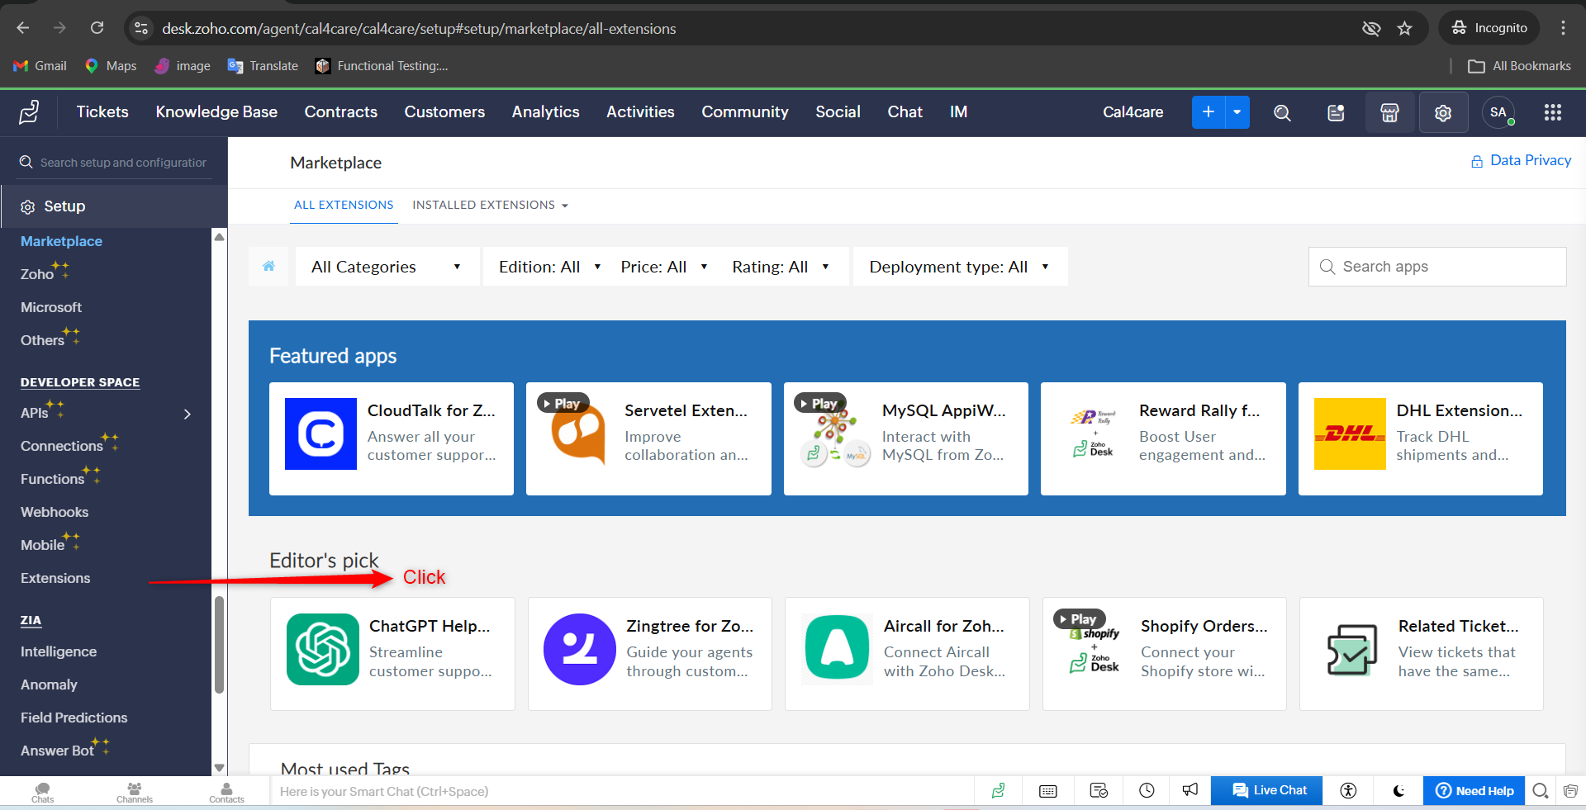Screen dimensions: 1586x810
Task: Open the Deployment type: All dropdown
Action: (960, 267)
